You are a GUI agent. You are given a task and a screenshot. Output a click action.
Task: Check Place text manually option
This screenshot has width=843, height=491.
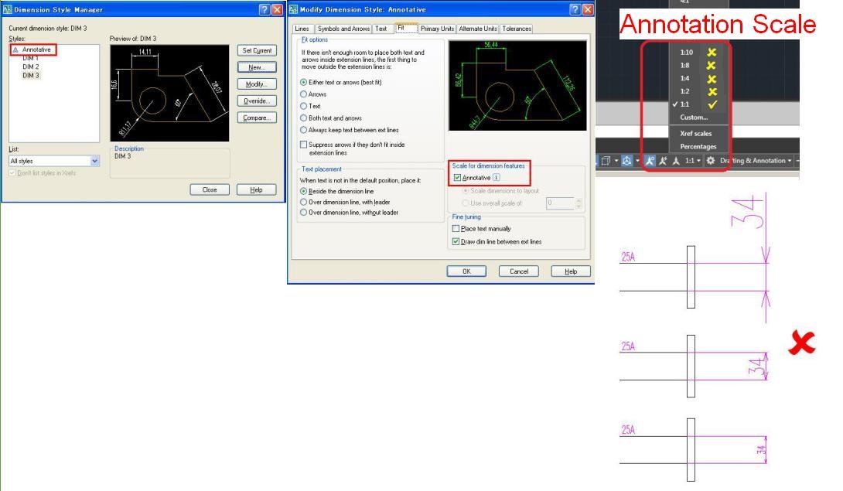click(456, 229)
